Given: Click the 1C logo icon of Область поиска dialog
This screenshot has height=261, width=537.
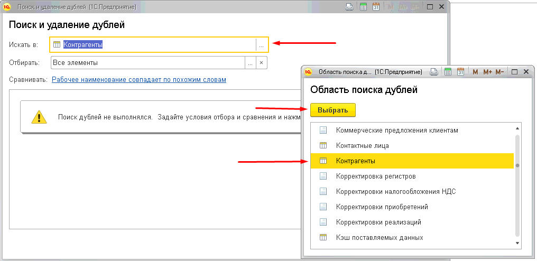Looking at the screenshot, I should 308,72.
